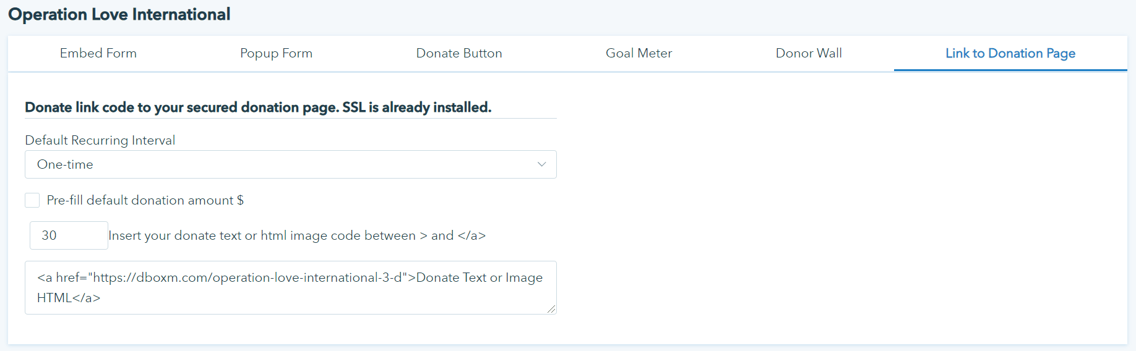
Task: Click the 'One-time' selected value text
Action: point(65,164)
